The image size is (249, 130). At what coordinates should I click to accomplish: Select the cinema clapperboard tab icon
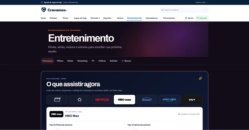pos(57,100)
